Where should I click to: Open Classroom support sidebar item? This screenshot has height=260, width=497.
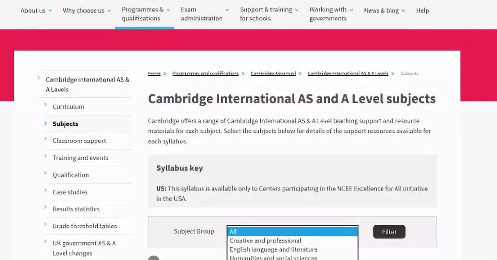pyautogui.click(x=79, y=141)
